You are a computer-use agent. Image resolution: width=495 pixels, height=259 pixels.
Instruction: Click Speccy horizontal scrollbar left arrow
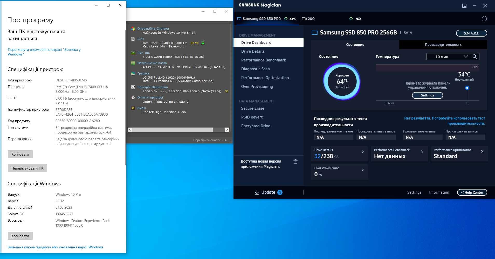tap(130, 130)
